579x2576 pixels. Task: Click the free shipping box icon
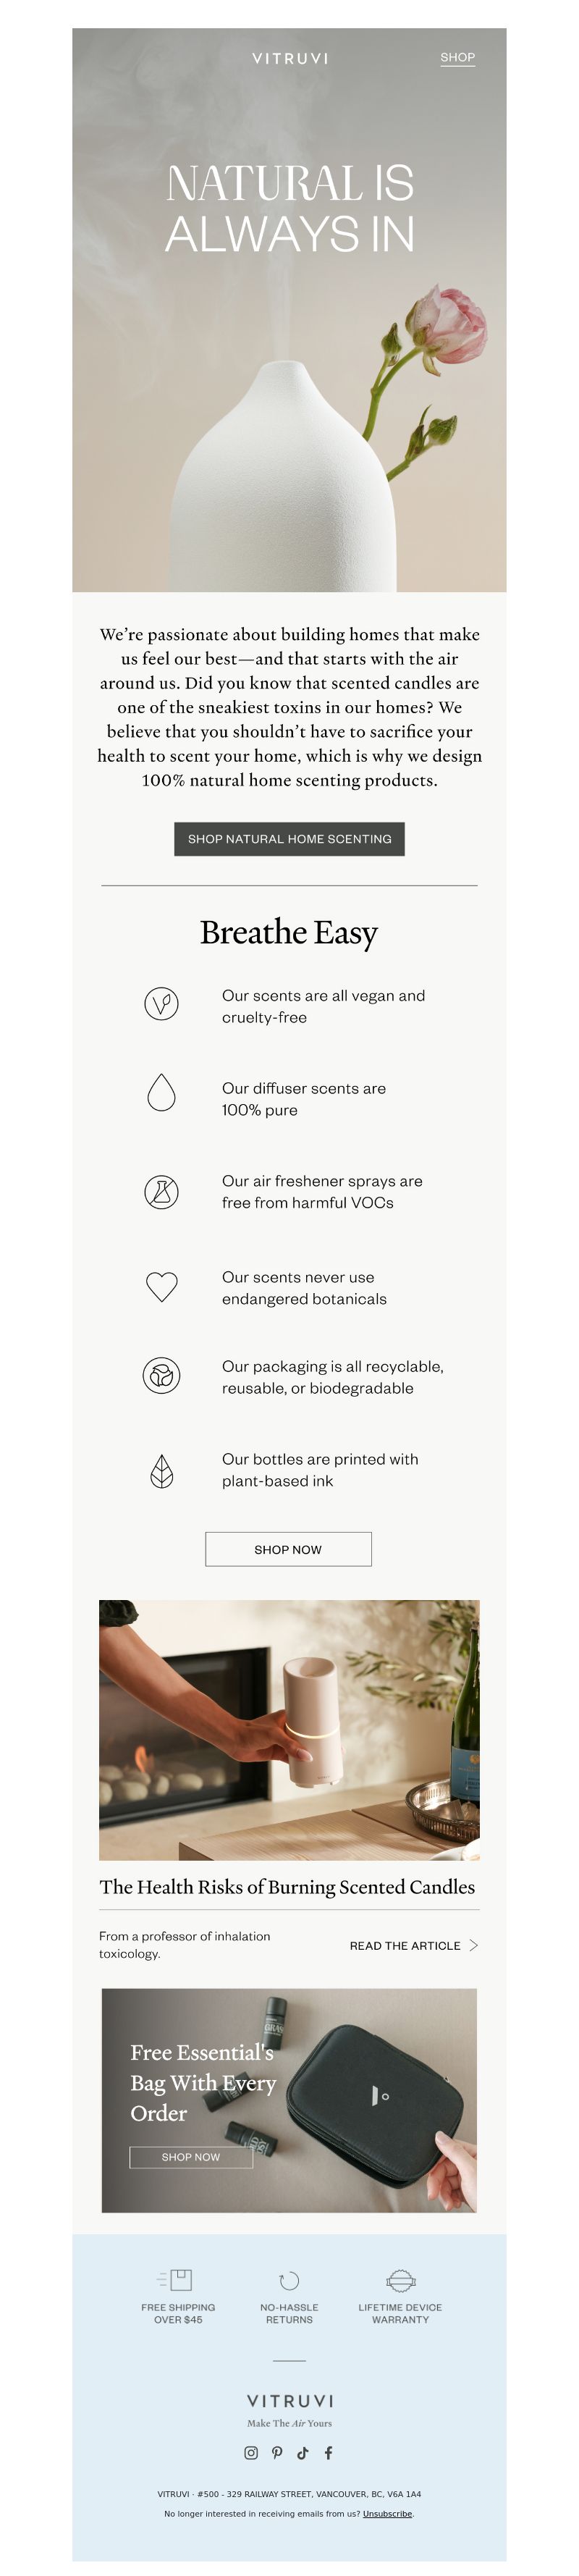coord(176,2279)
